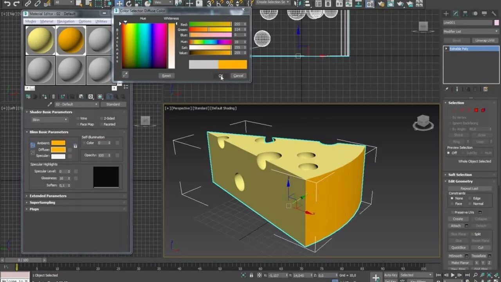This screenshot has height=282, width=501.
Task: Open the Utilities menu in Material Editor
Action: pos(101,21)
